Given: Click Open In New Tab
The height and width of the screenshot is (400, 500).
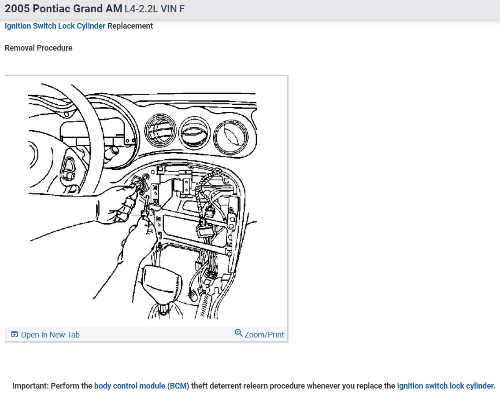Looking at the screenshot, I should click(x=50, y=334).
